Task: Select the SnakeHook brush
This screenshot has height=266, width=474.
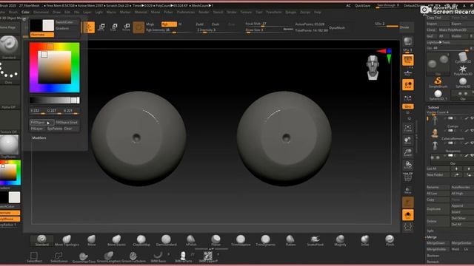Action: coord(315,240)
